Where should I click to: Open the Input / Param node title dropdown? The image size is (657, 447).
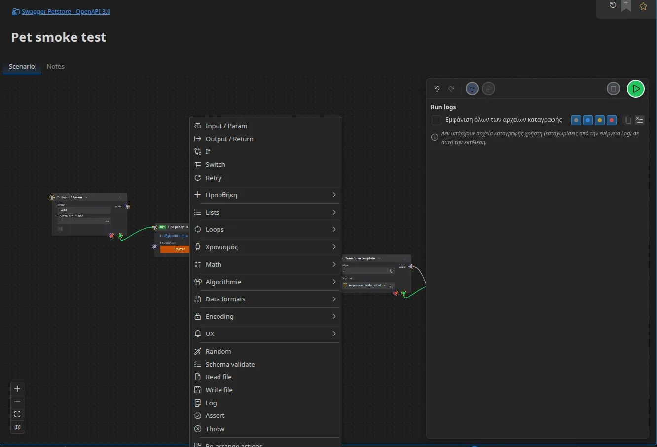point(86,197)
